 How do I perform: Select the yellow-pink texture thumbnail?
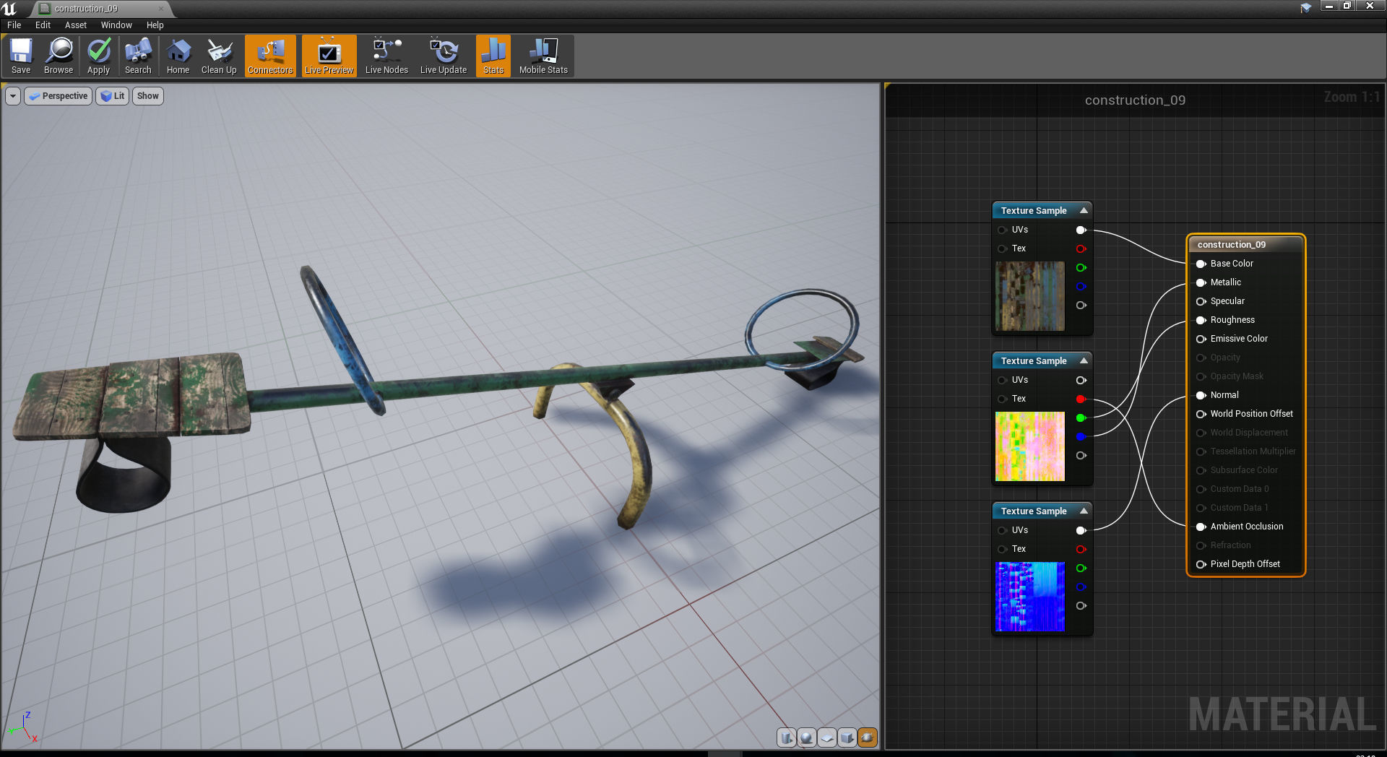coord(1030,446)
